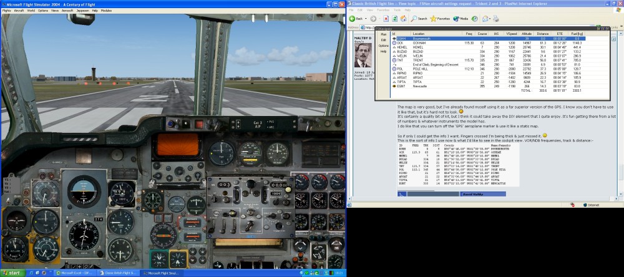Click the attitude indicator gauge
Image resolution: width=624 pixels, height=277 pixels.
pyautogui.click(x=84, y=191)
